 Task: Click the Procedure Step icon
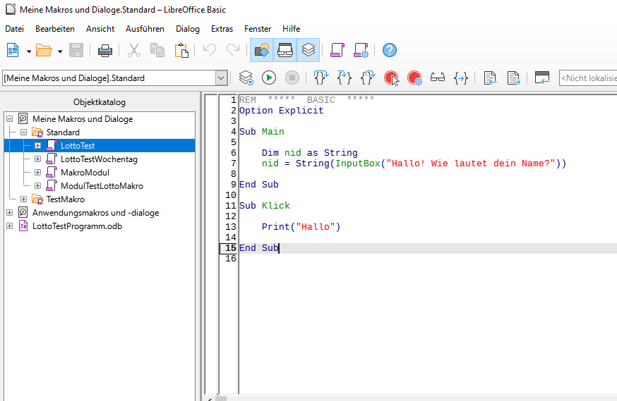(x=321, y=78)
